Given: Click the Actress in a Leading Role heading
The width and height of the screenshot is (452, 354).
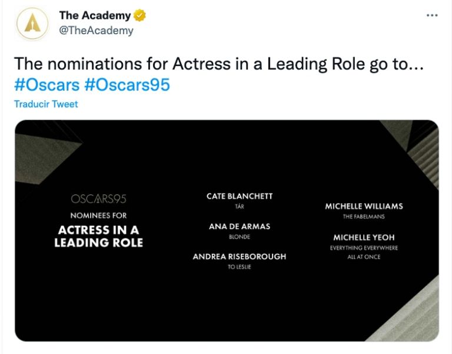Looking at the screenshot, I should (x=98, y=236).
